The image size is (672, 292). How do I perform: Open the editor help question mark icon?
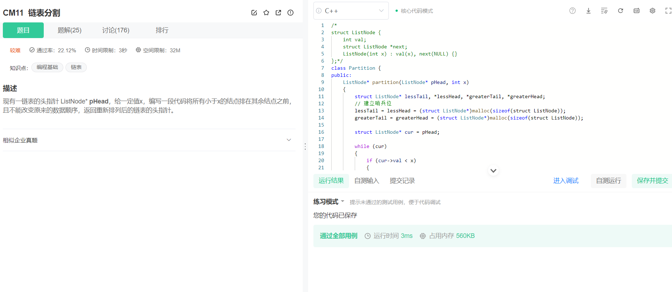pyautogui.click(x=572, y=11)
